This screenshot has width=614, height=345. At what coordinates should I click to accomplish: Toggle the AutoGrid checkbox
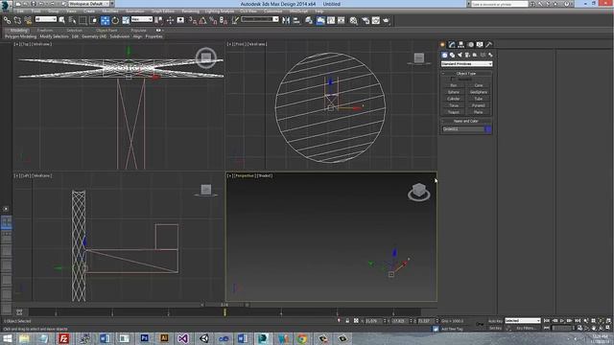pyautogui.click(x=453, y=79)
